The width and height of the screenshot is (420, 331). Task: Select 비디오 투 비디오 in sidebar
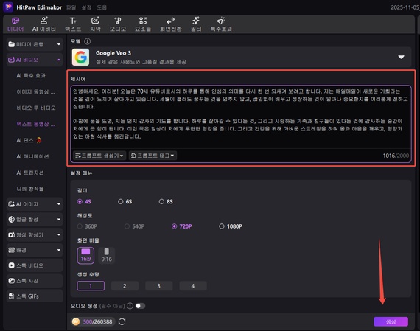coord(36,108)
